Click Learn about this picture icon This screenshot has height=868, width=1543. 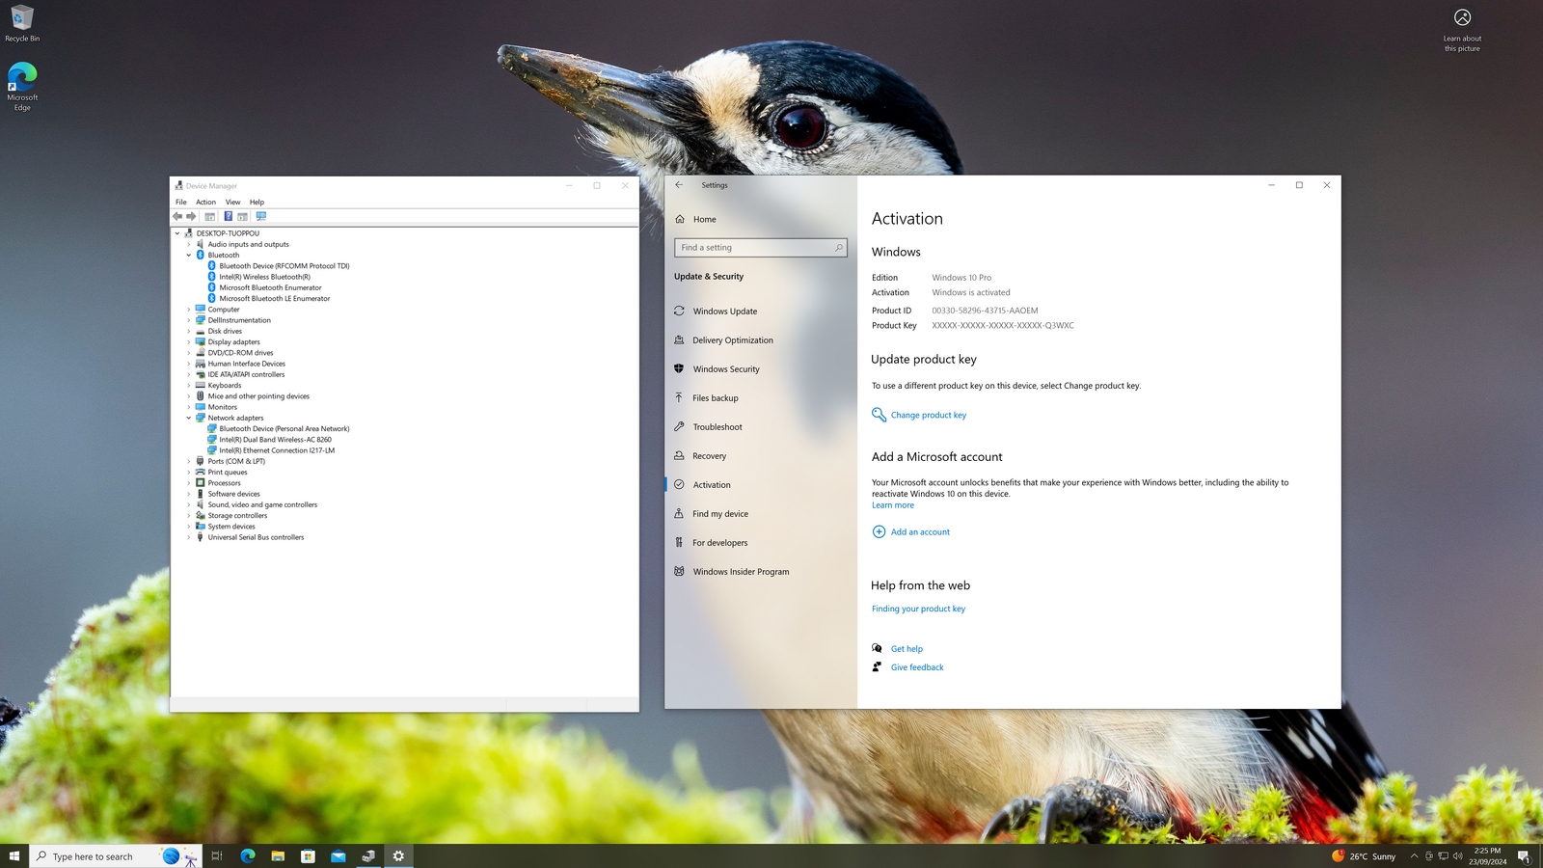coord(1462,29)
